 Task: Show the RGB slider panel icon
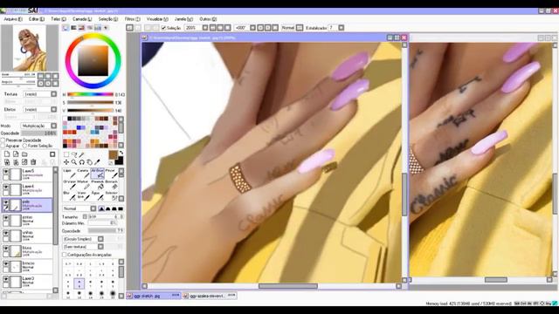point(73,28)
